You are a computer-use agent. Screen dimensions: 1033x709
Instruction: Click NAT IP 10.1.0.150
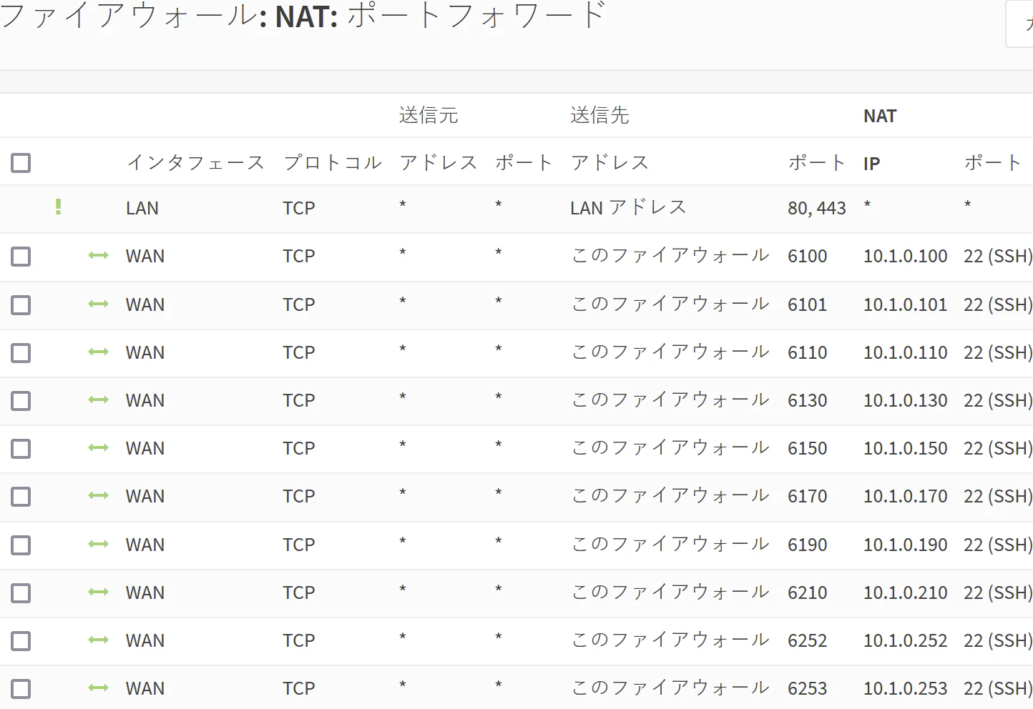click(905, 448)
